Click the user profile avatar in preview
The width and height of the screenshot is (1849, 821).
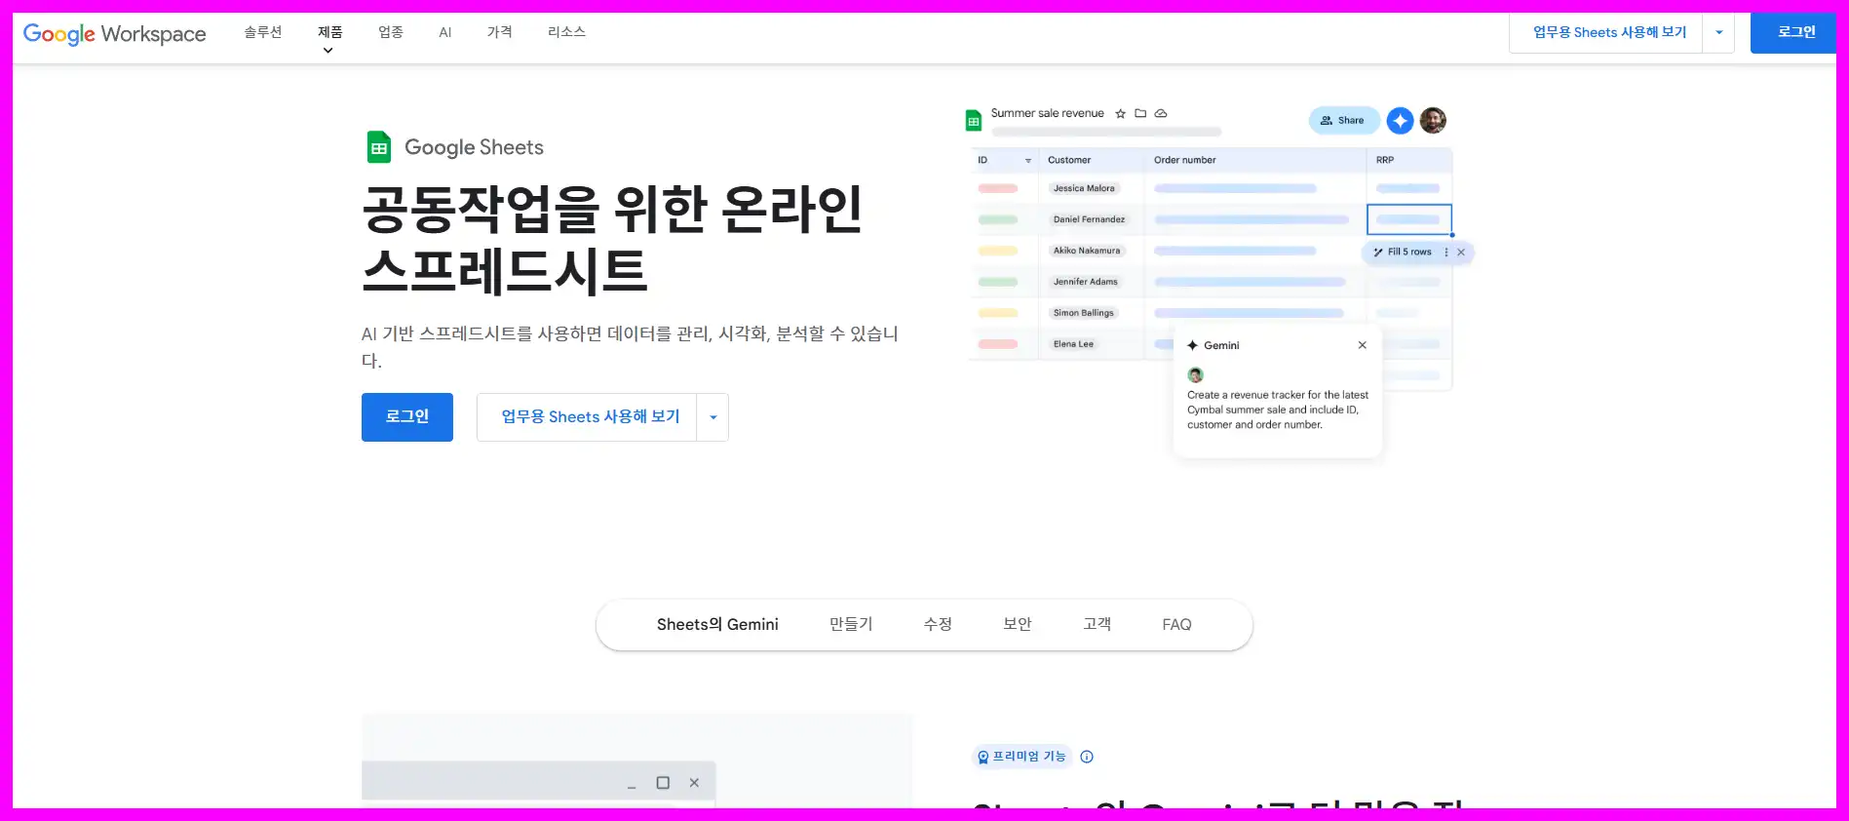[1433, 121]
